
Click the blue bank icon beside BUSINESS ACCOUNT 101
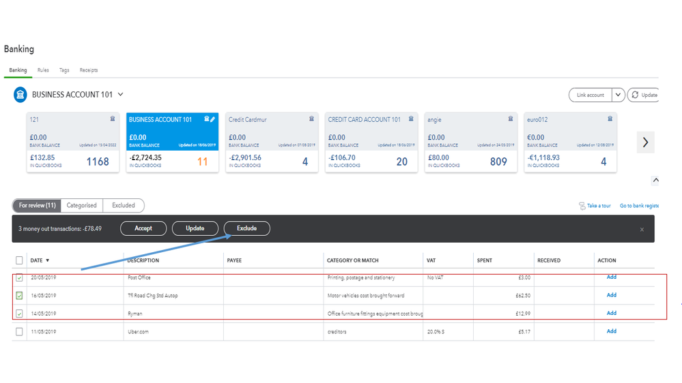tap(20, 95)
